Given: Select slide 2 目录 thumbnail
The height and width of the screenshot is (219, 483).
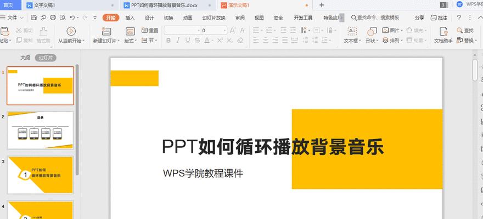Looking at the screenshot, I should 41,130.
